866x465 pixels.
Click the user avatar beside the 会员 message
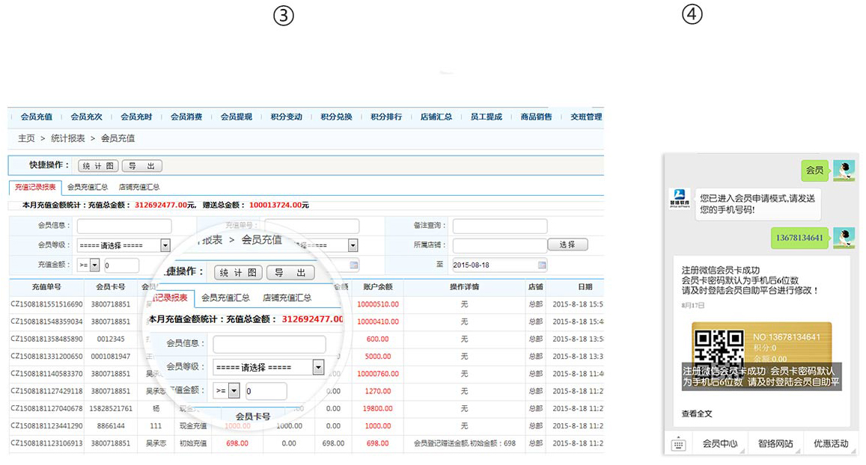844,170
